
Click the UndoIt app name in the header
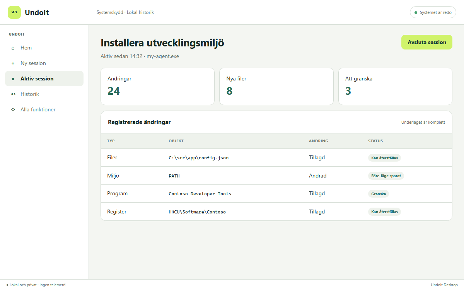tap(37, 12)
